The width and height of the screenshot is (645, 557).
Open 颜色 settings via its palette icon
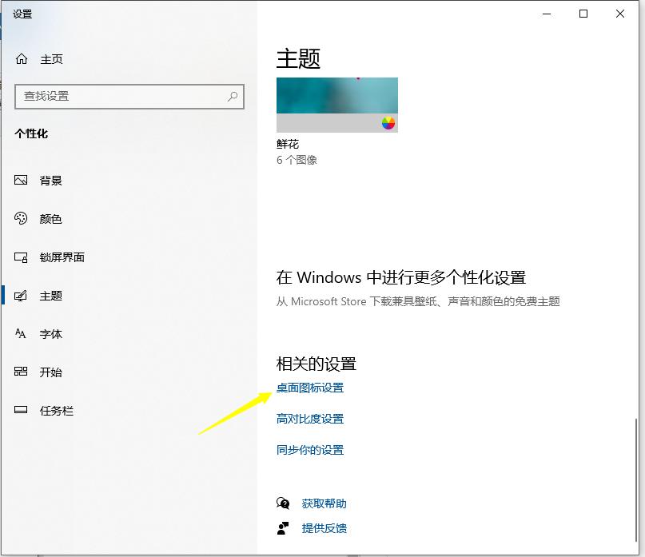pos(20,218)
